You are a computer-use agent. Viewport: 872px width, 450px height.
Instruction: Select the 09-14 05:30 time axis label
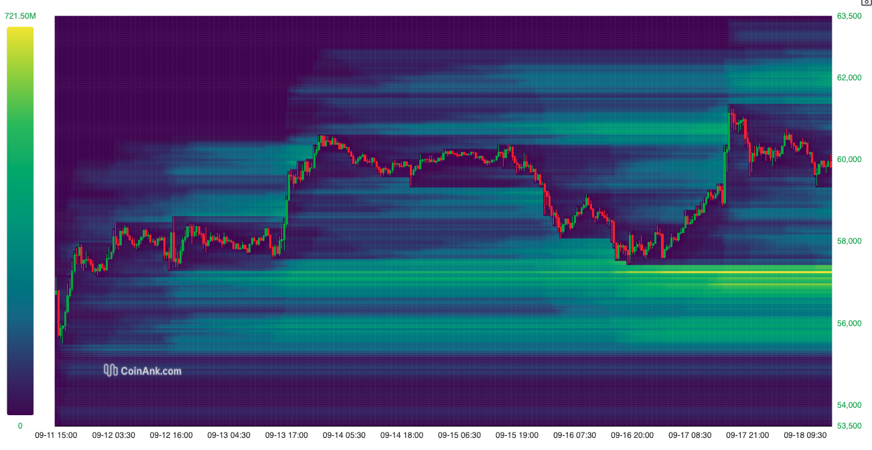point(344,435)
